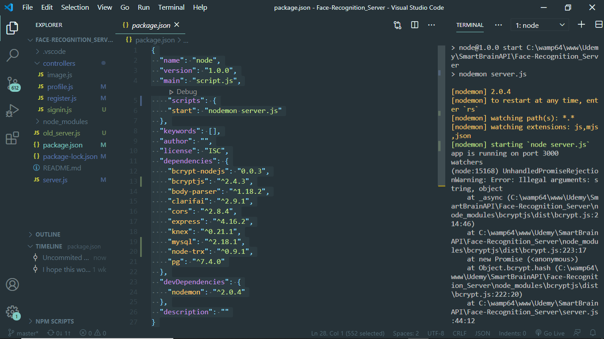The height and width of the screenshot is (339, 604).
Task: Open the Run menu
Action: (144, 7)
